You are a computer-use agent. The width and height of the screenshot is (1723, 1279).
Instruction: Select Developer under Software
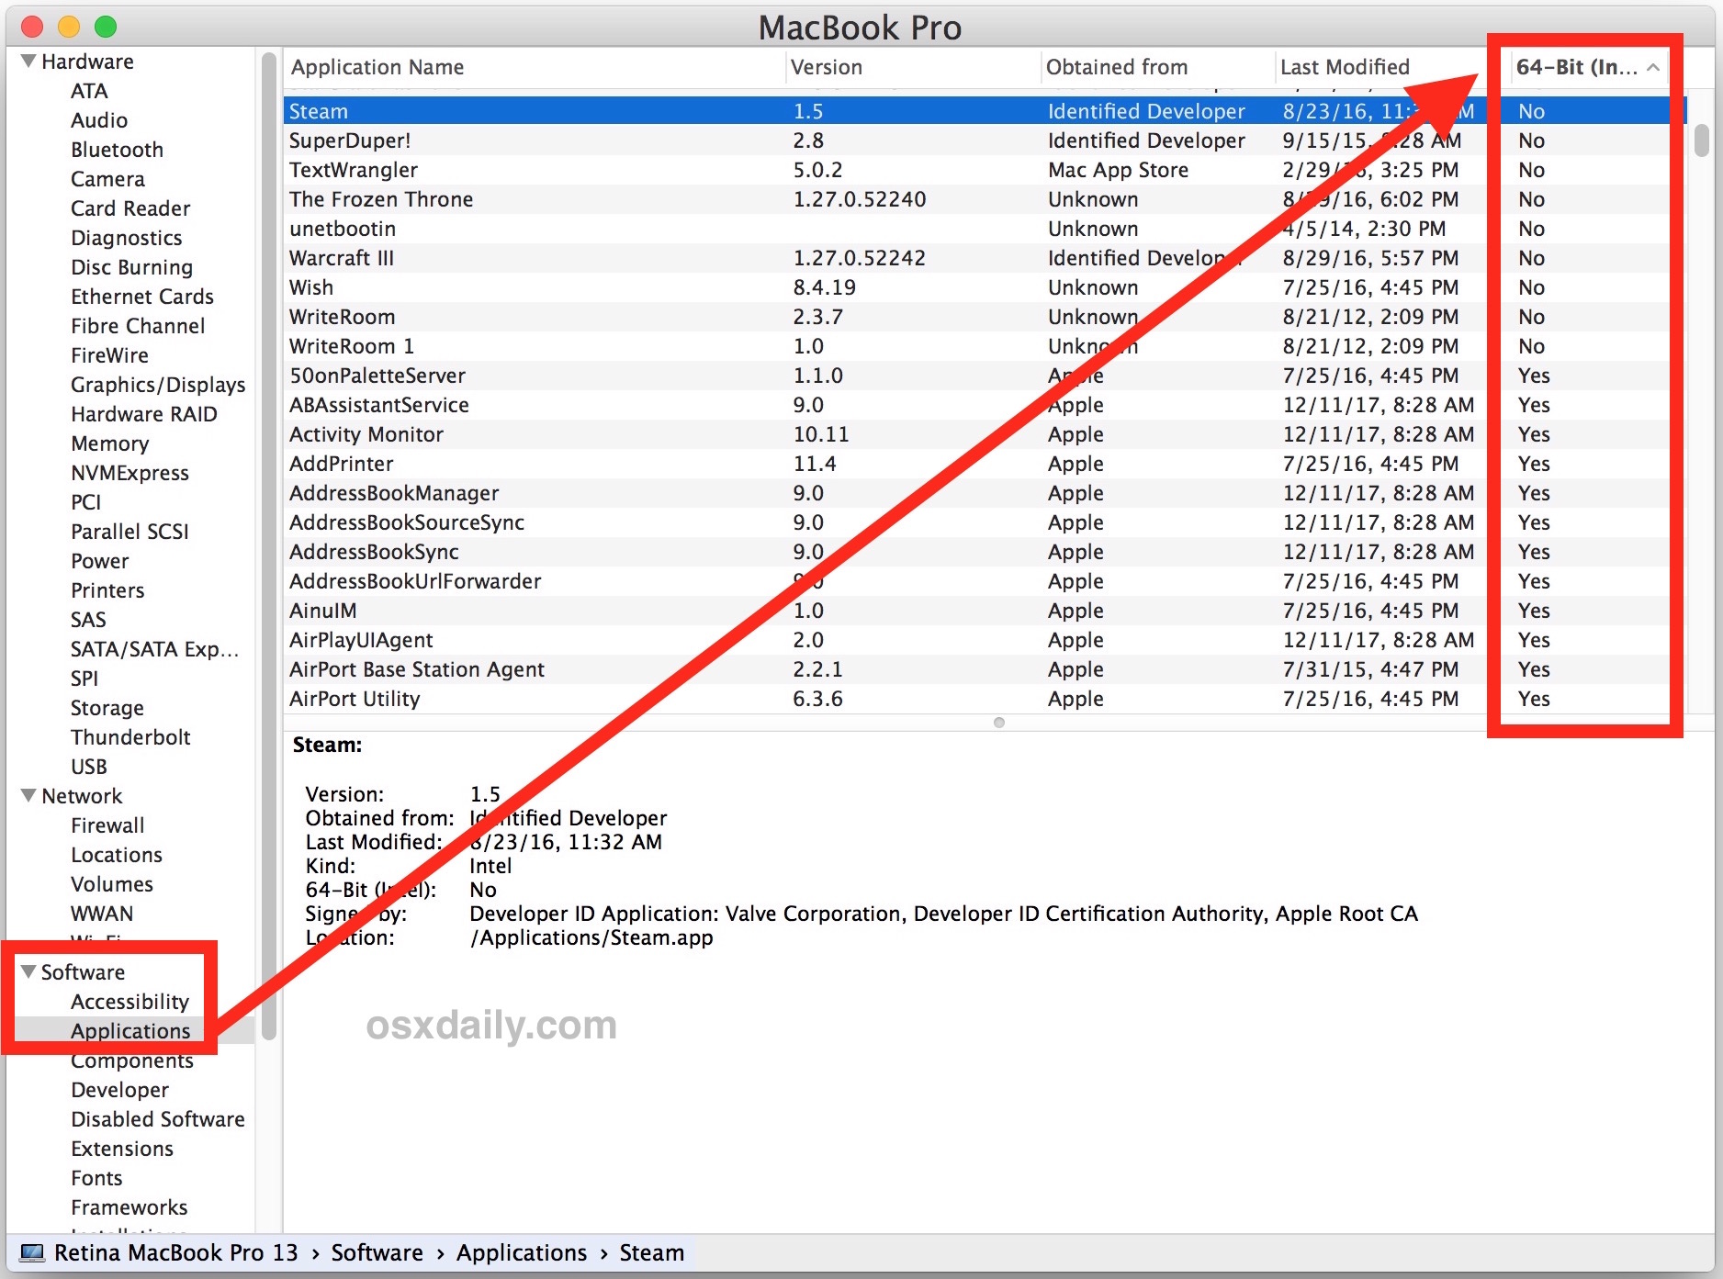point(119,1090)
